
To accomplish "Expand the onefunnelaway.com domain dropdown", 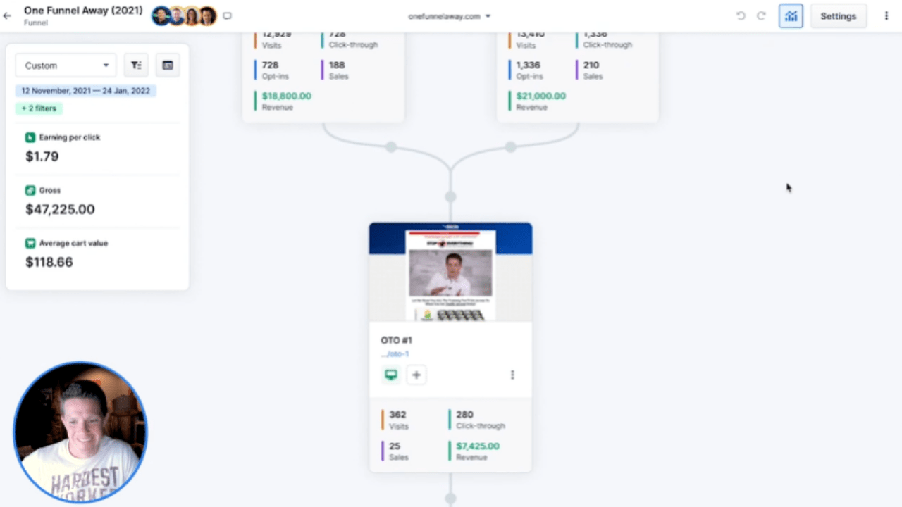I will tap(450, 16).
